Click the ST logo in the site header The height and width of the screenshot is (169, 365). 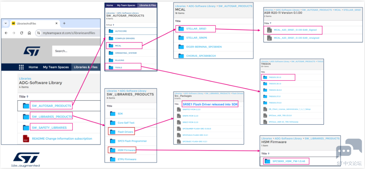tap(32, 51)
